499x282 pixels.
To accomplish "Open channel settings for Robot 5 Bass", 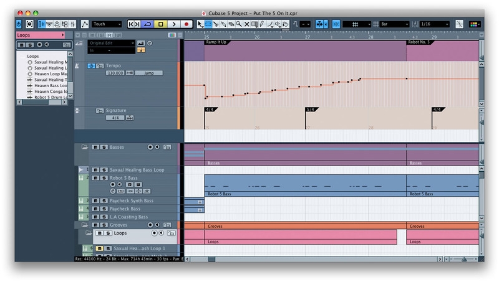I will tap(113, 191).
